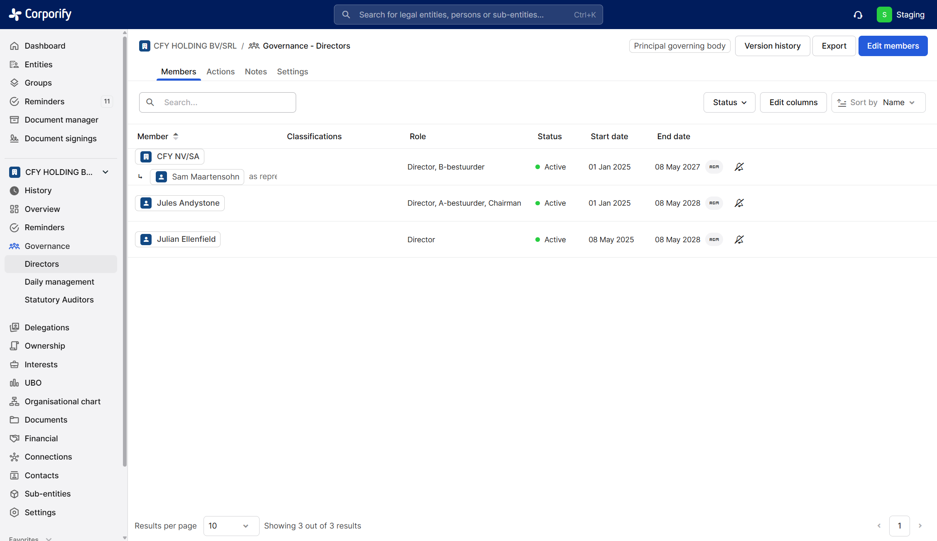Open Organisational chart from sidebar
Viewport: 937px width, 541px height.
click(62, 401)
